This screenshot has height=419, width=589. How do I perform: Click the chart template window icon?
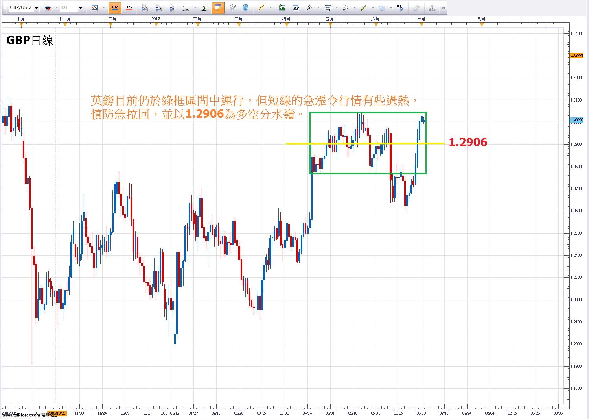296,7
